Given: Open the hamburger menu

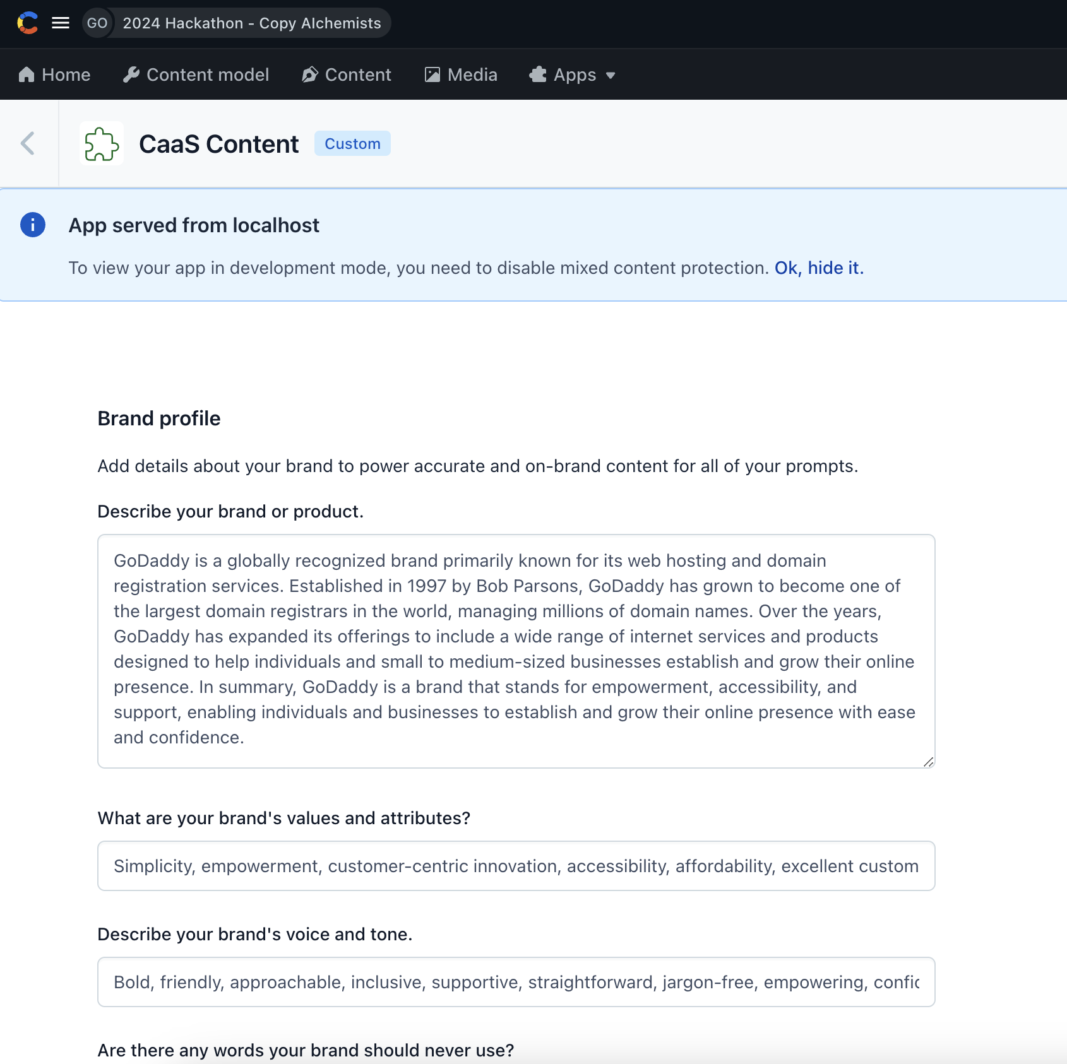Looking at the screenshot, I should [x=61, y=23].
